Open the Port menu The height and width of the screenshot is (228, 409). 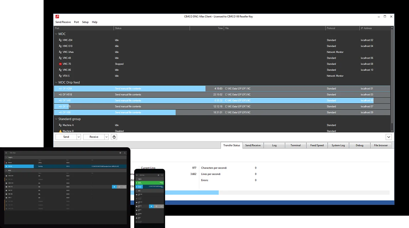point(76,22)
